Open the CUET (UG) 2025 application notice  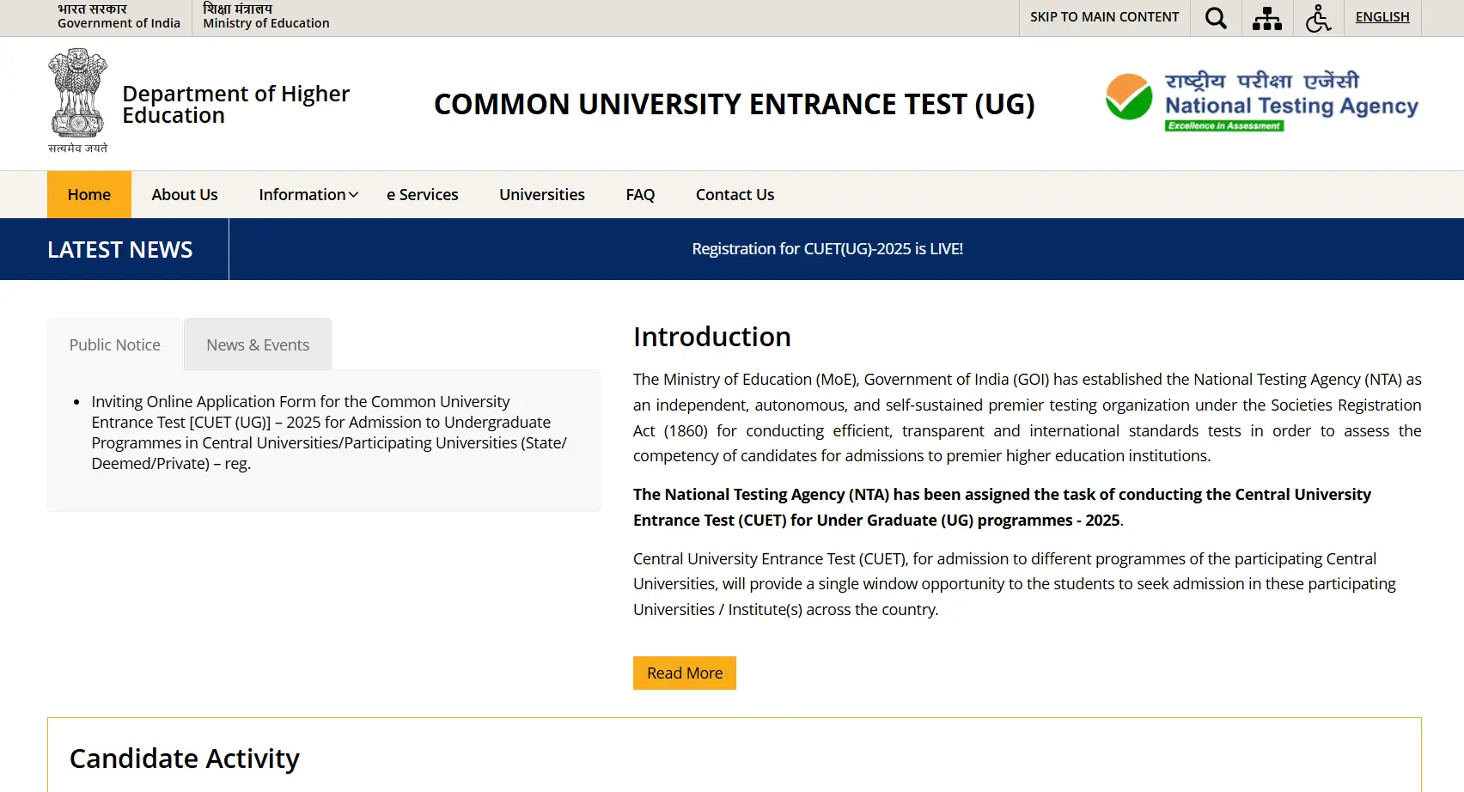[329, 432]
